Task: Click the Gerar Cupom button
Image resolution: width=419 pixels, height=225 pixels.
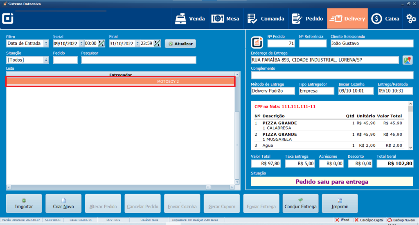Action: pyautogui.click(x=221, y=203)
